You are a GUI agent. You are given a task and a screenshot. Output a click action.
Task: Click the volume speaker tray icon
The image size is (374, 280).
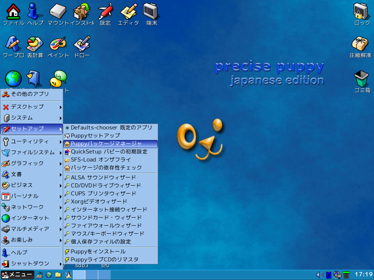point(320,275)
